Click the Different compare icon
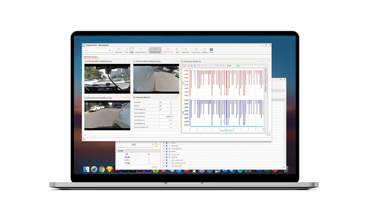 [205, 50]
